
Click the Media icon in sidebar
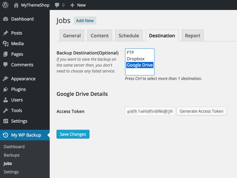(x=6, y=44)
